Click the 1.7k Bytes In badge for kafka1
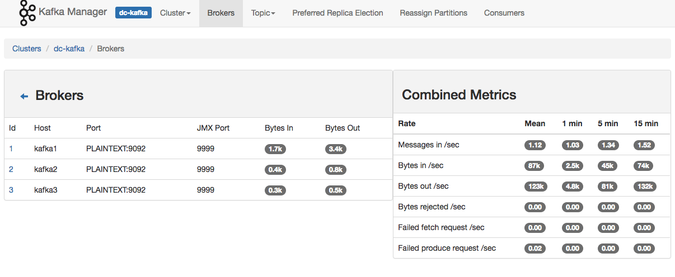 (275, 149)
